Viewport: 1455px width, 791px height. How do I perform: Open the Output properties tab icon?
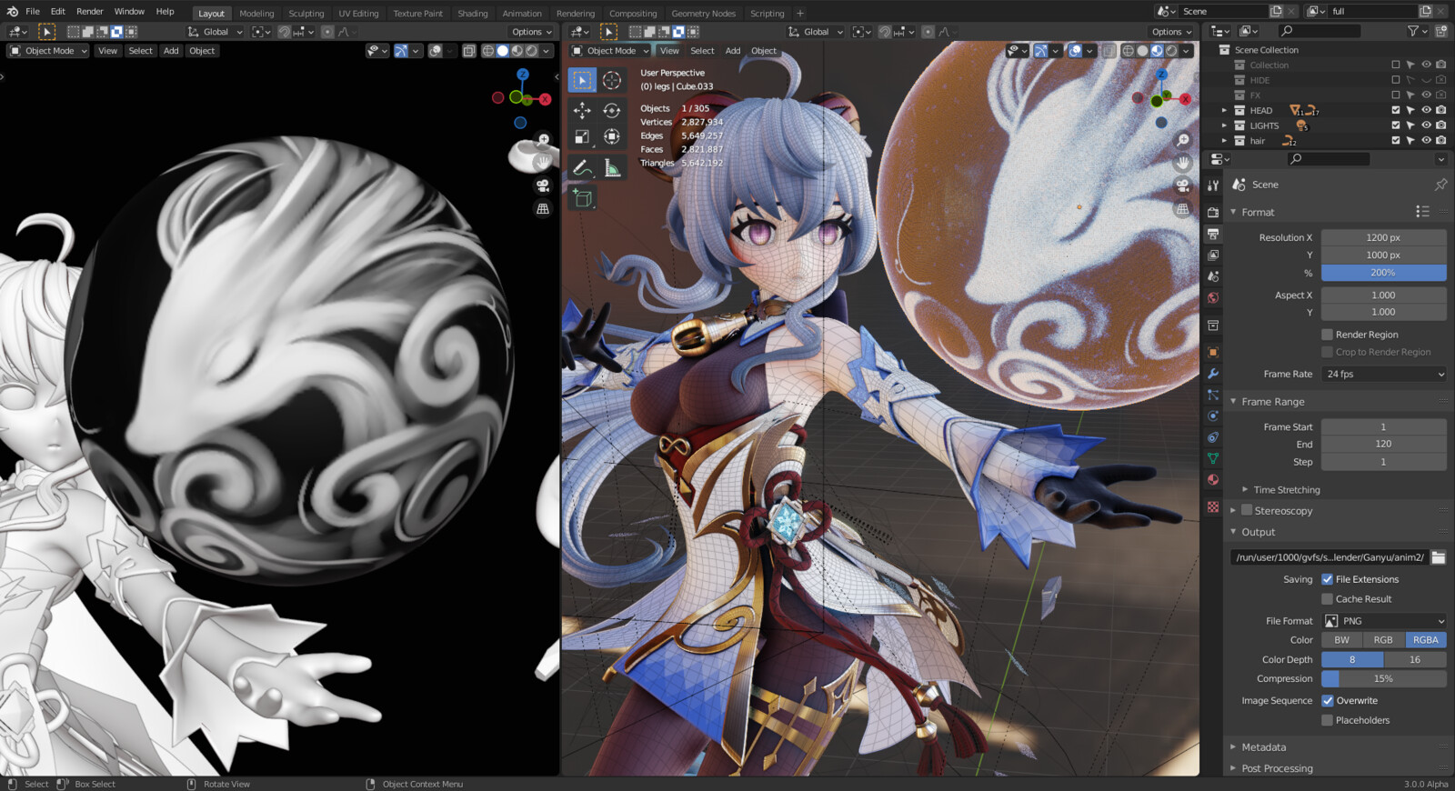coord(1213,234)
